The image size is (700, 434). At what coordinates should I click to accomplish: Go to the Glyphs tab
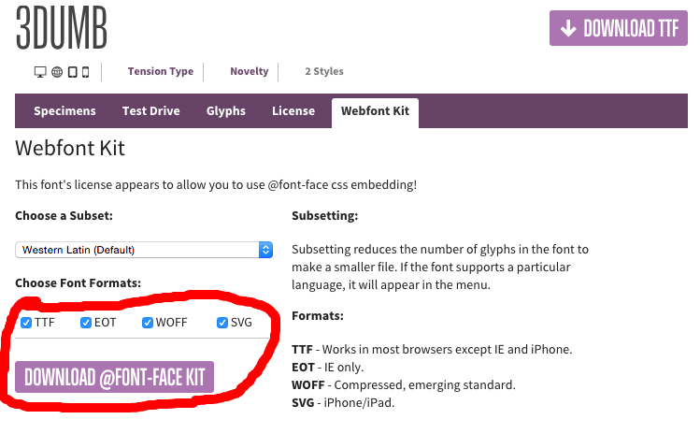[x=226, y=111]
